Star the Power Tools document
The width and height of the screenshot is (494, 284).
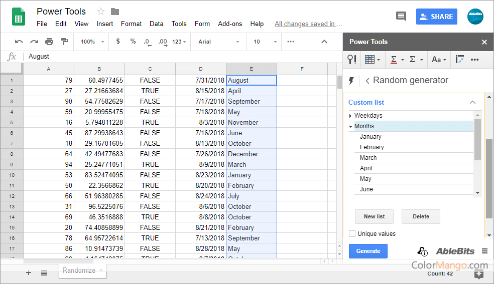(x=101, y=12)
